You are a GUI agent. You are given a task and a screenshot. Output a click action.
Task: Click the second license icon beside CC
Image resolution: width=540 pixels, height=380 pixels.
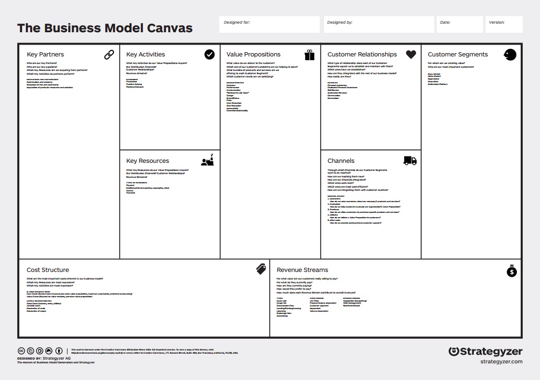(30, 351)
